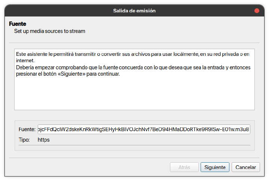The width and height of the screenshot is (269, 181).
Task: Click the Salida de emisión title bar
Action: [x=134, y=10]
